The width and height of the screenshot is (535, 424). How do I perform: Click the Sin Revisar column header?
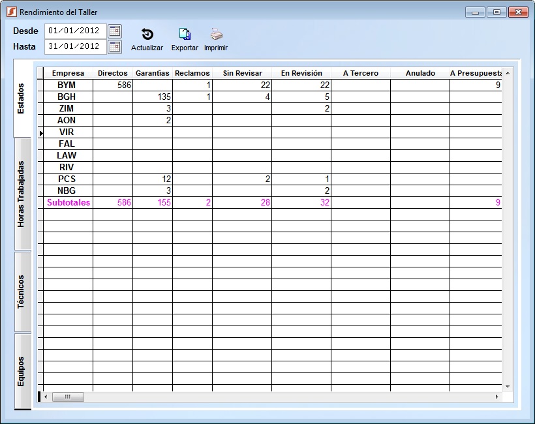(x=242, y=73)
